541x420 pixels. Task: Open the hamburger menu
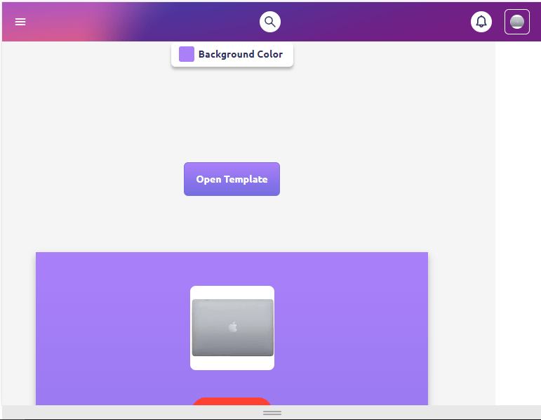tap(20, 22)
